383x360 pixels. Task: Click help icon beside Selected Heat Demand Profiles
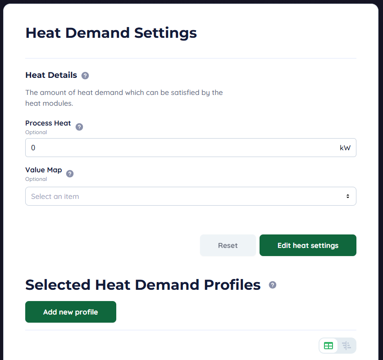273,285
